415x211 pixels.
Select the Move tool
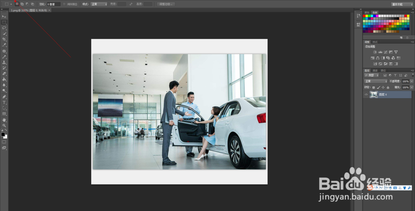[x=4, y=17]
